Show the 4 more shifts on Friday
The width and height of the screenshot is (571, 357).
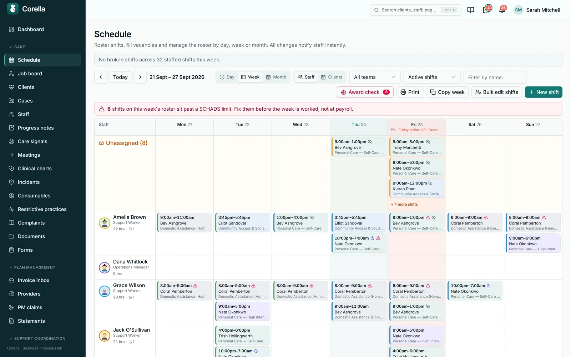[404, 205]
